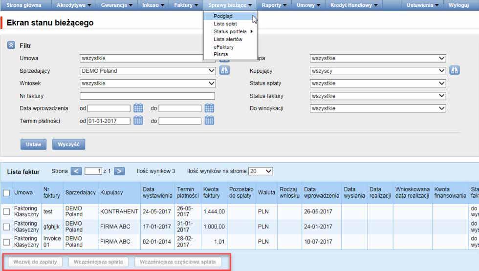The height and width of the screenshot is (271, 479).
Task: Click Wcześniejsza częściowa spłata button
Action: click(x=178, y=262)
